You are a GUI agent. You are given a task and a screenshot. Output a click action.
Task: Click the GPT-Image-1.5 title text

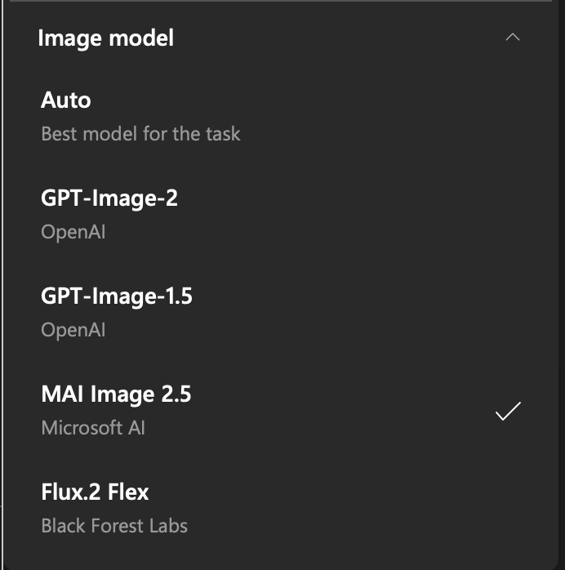(117, 296)
